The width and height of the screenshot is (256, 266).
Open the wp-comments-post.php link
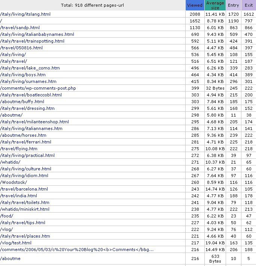[38, 88]
